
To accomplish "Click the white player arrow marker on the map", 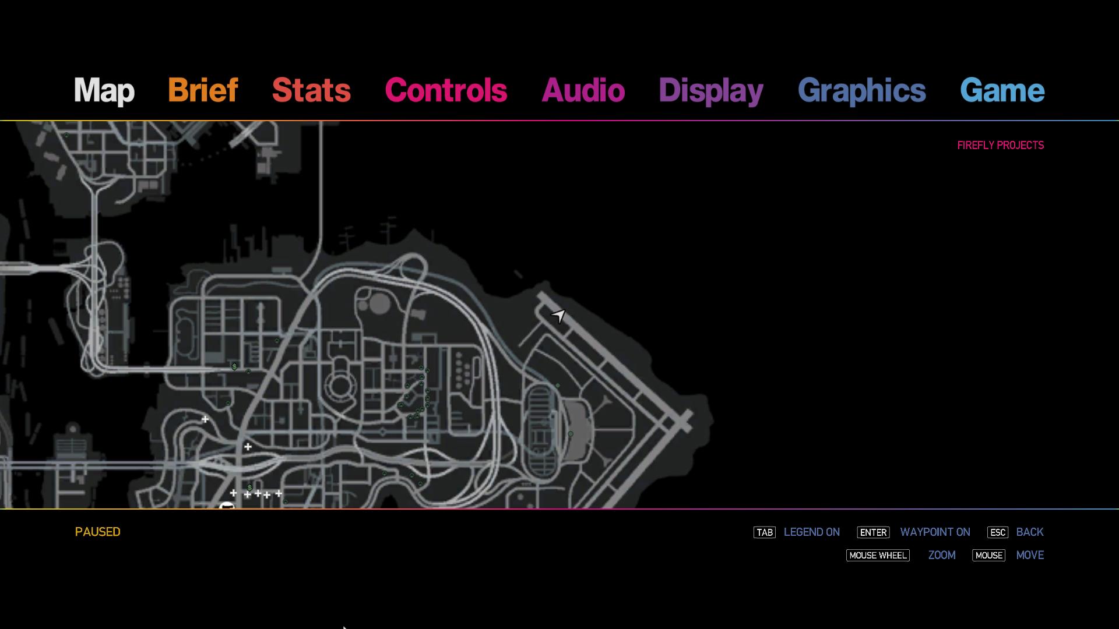I will tap(558, 316).
